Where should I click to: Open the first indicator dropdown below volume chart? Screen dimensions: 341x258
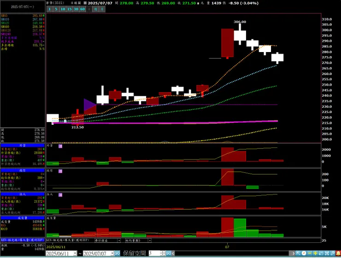click(119, 240)
